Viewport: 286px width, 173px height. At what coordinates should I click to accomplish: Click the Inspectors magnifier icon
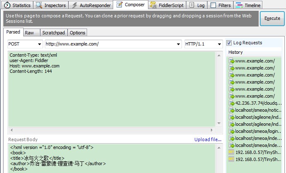click(39, 5)
